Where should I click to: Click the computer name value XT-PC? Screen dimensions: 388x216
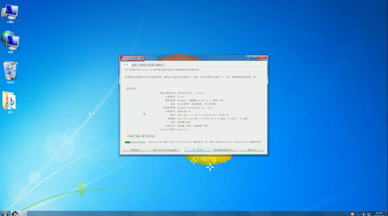pyautogui.click(x=180, y=97)
